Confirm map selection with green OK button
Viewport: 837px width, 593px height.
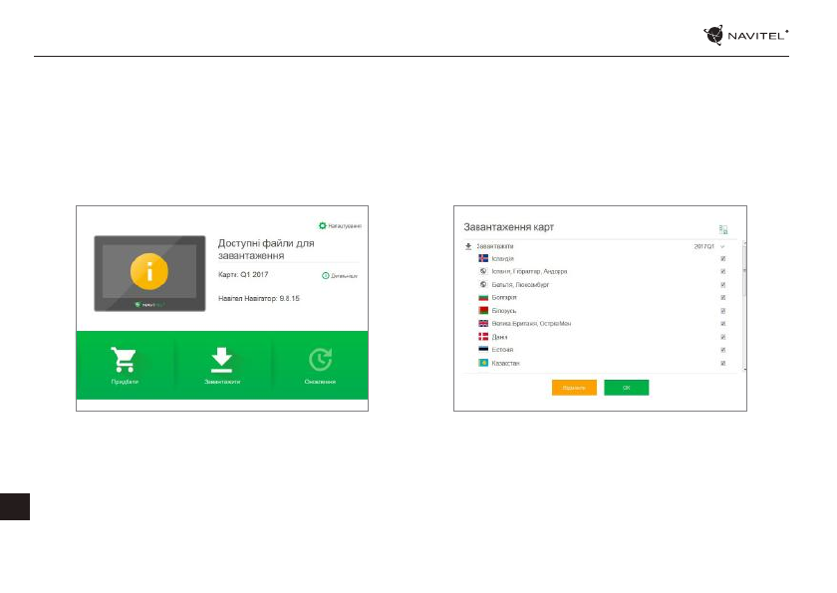pyautogui.click(x=626, y=388)
